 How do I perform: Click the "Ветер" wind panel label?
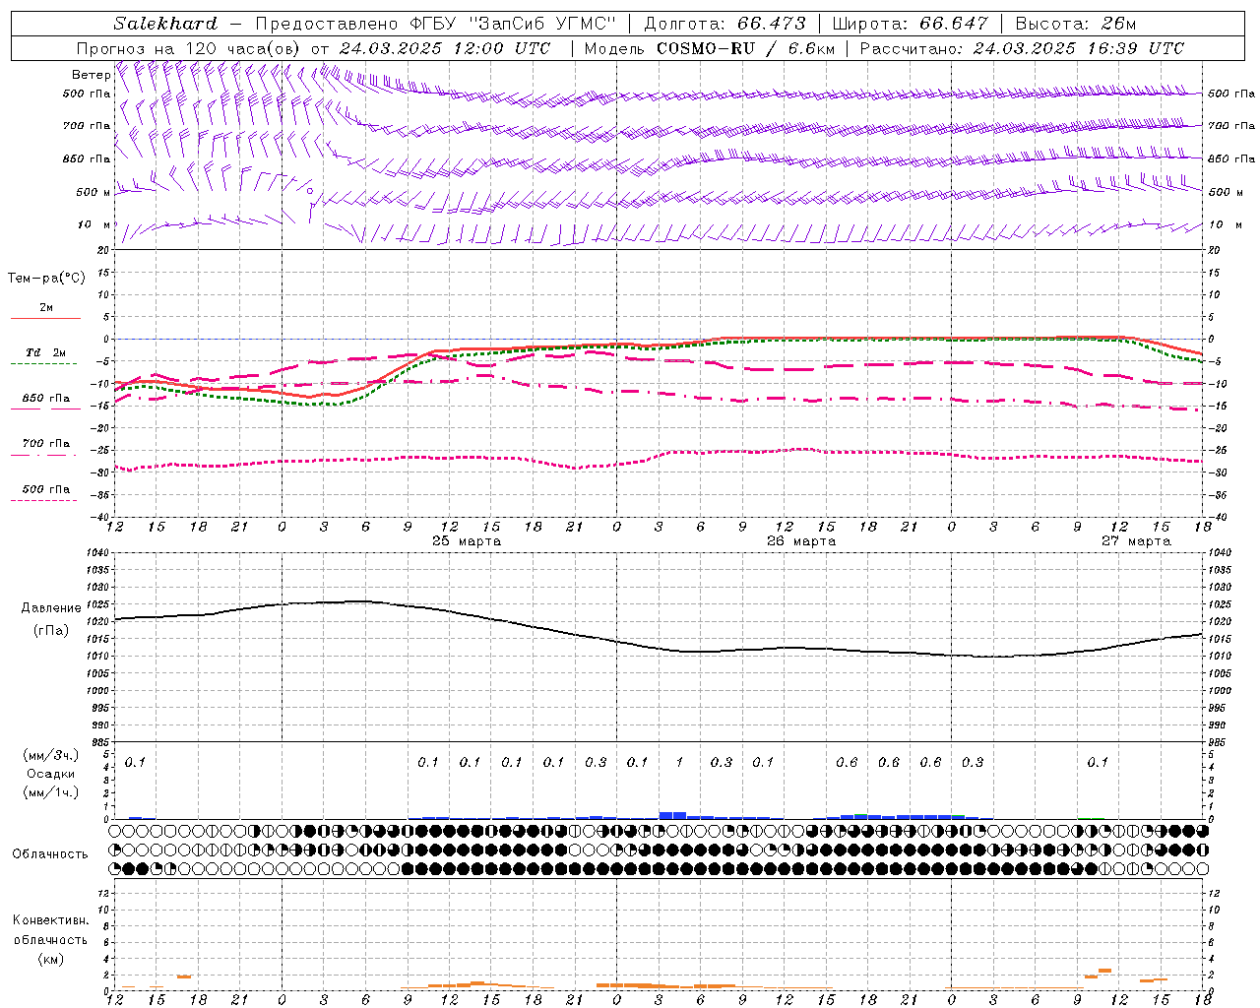coord(91,75)
